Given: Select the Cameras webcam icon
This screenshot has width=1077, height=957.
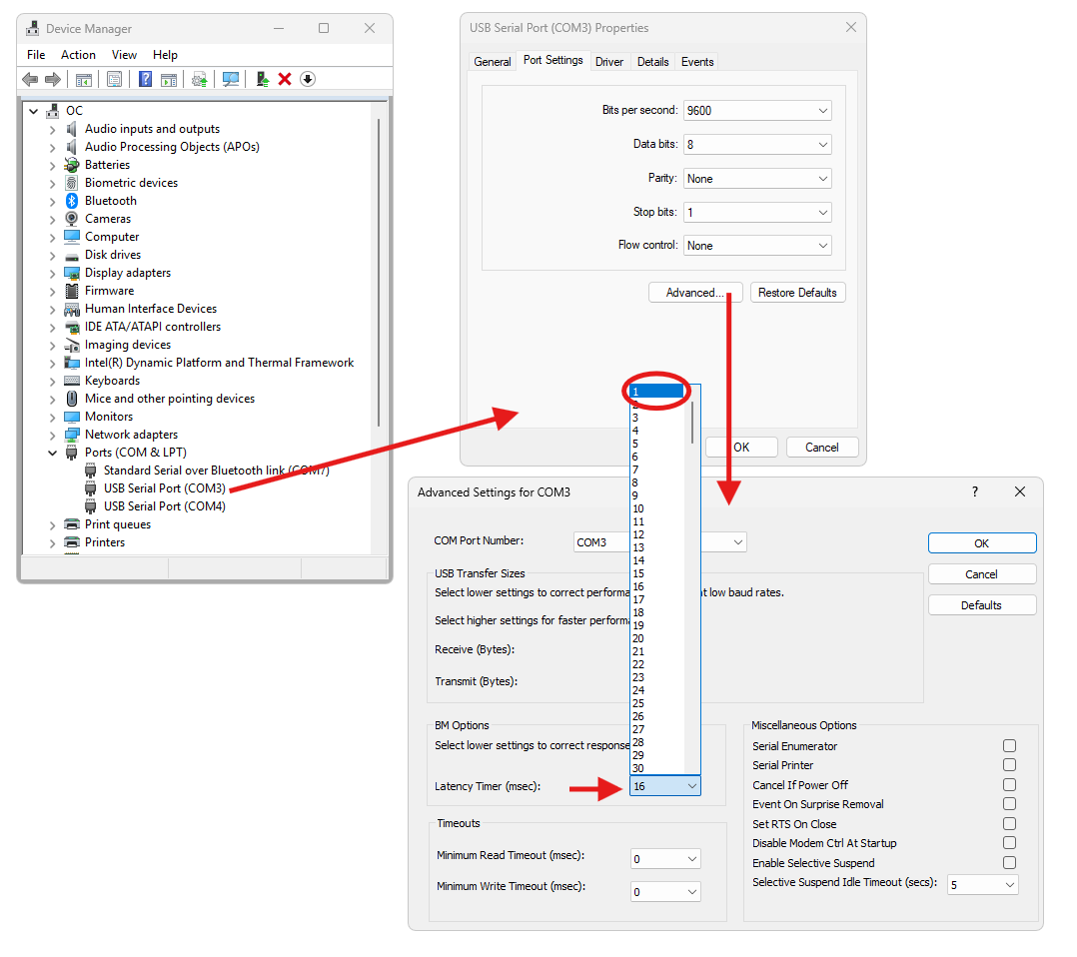Looking at the screenshot, I should point(72,219).
